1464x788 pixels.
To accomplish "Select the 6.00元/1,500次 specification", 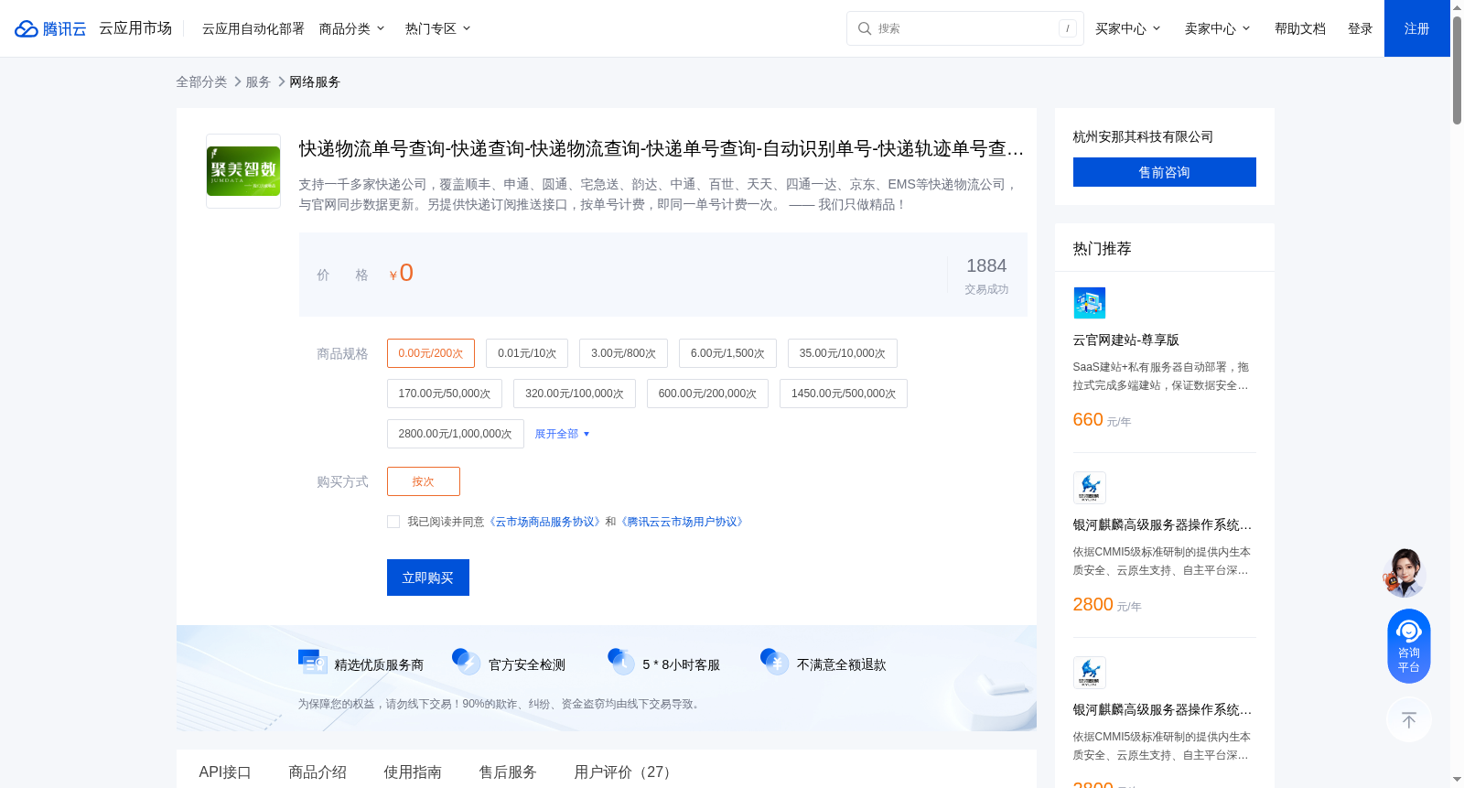I will [727, 353].
